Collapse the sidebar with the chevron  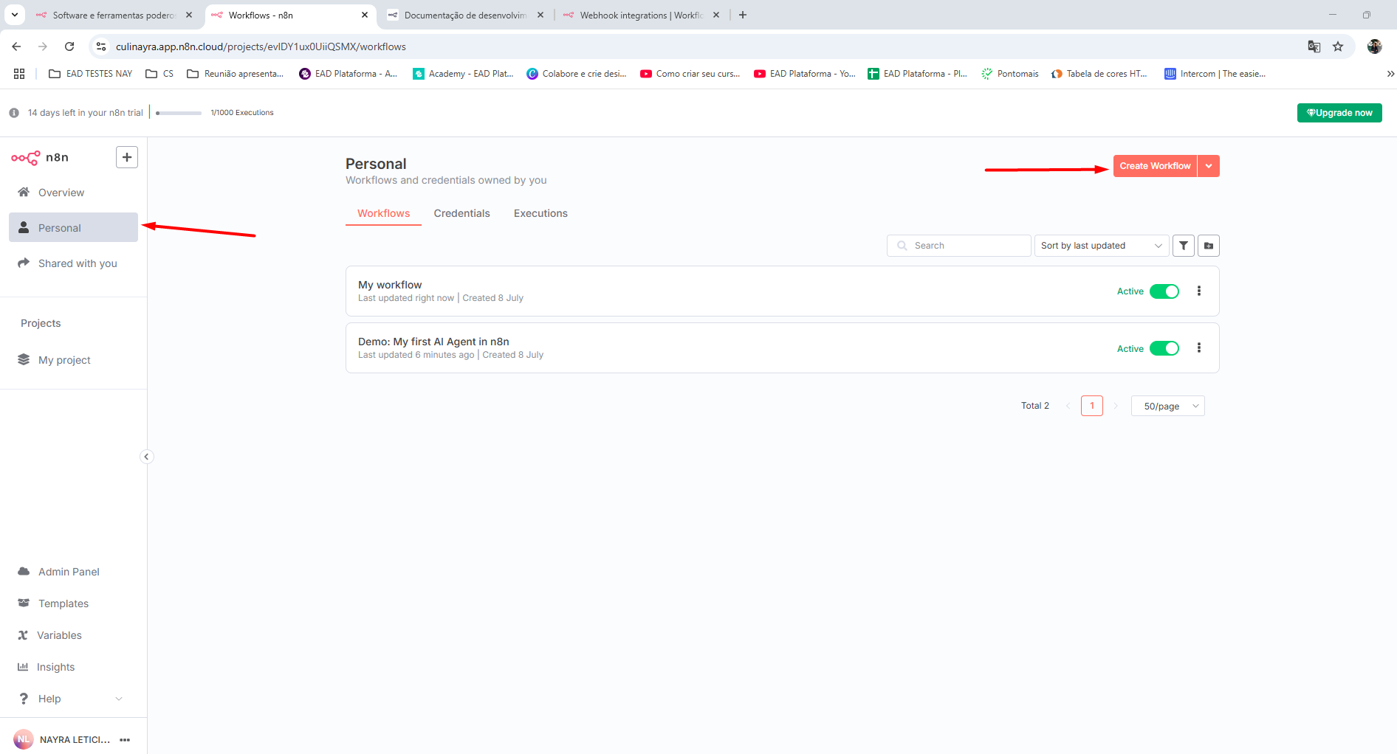tap(147, 457)
